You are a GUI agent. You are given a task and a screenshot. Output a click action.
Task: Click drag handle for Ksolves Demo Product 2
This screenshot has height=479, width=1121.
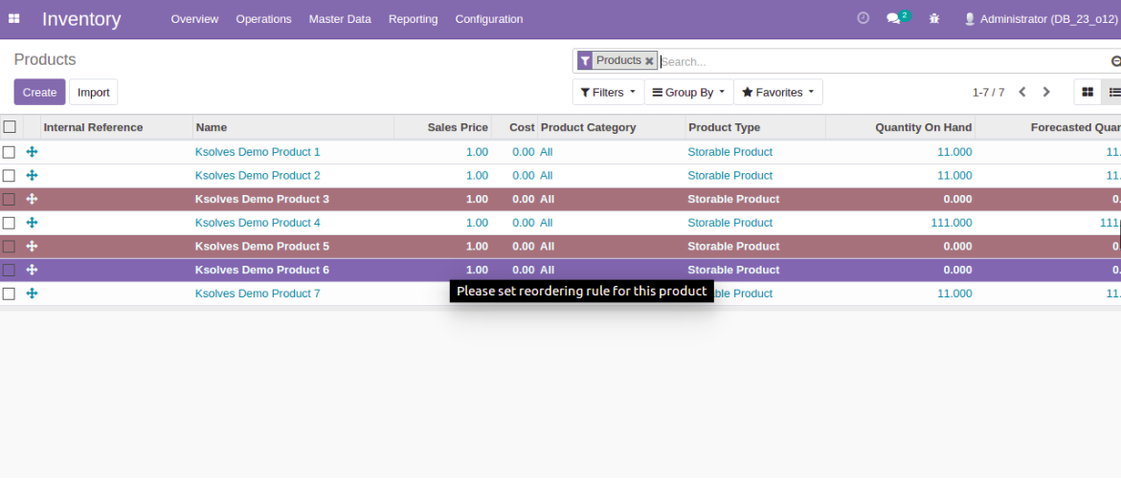32,176
